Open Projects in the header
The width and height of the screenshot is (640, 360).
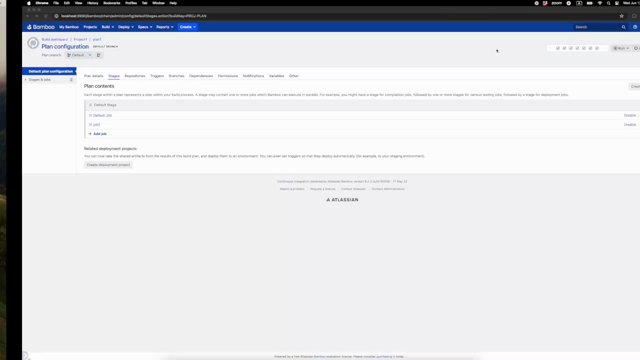point(90,27)
